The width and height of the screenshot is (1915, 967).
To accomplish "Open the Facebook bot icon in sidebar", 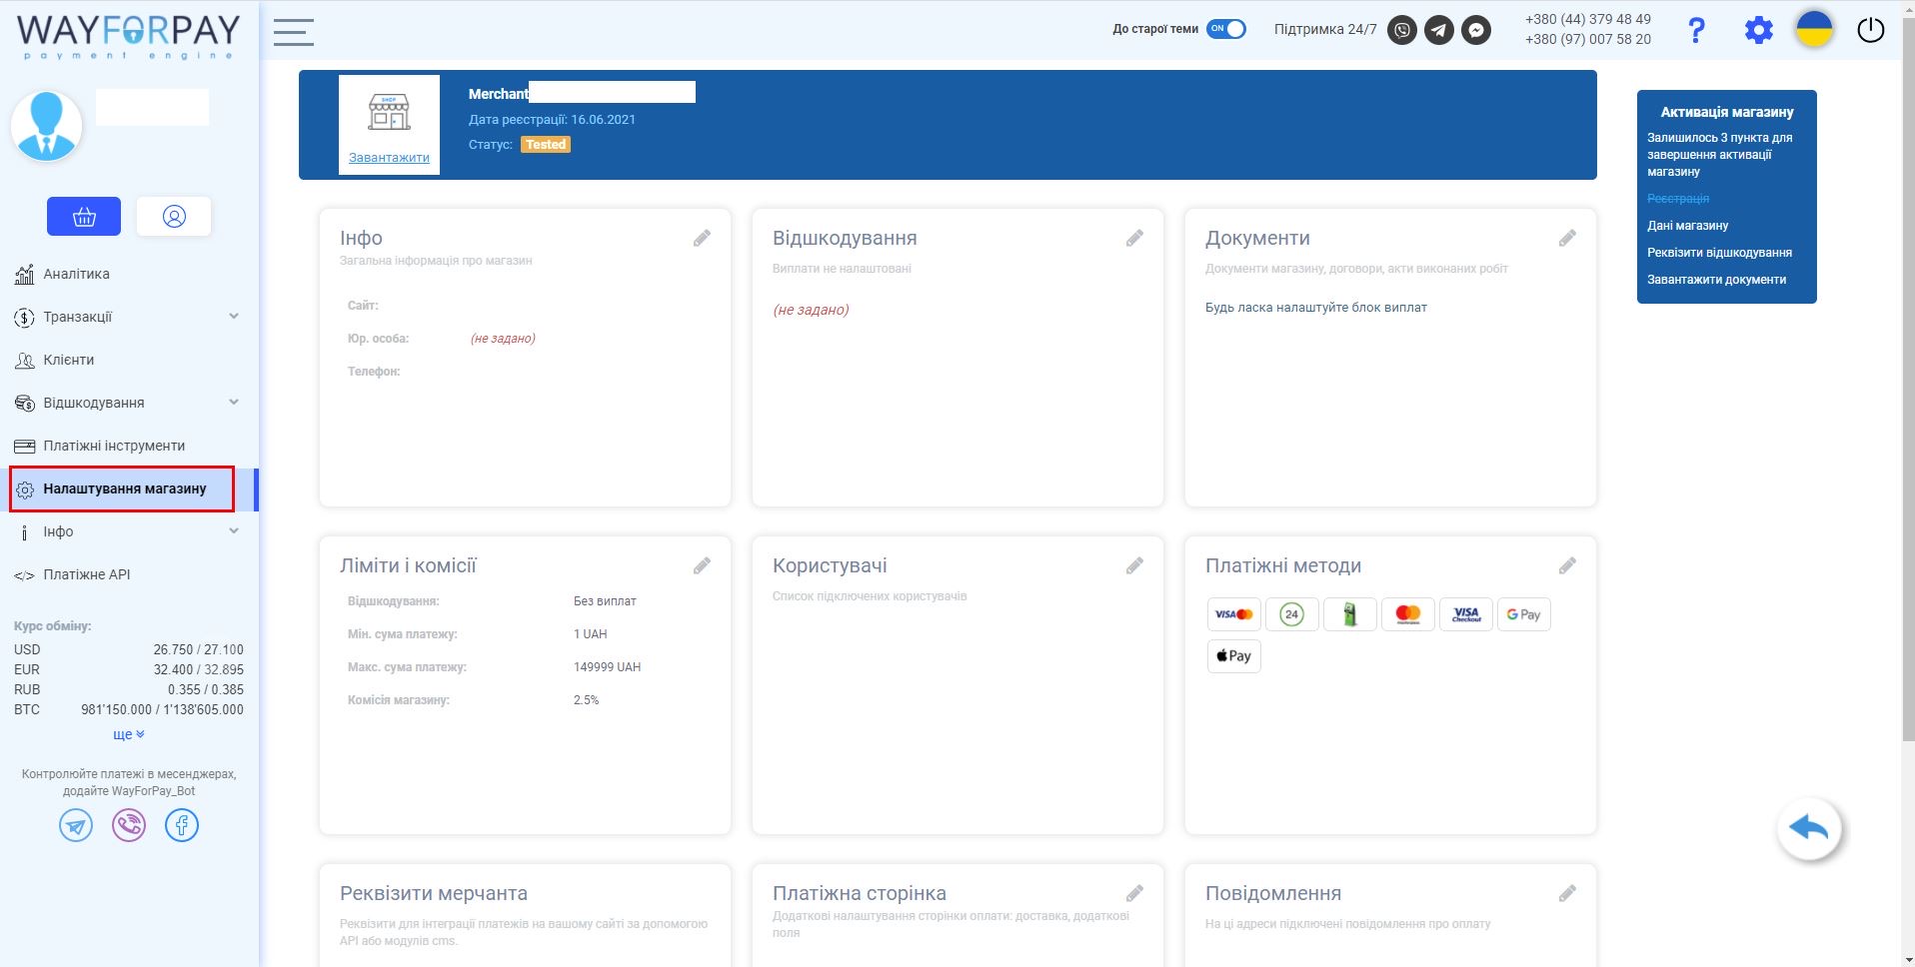I will pos(182,825).
